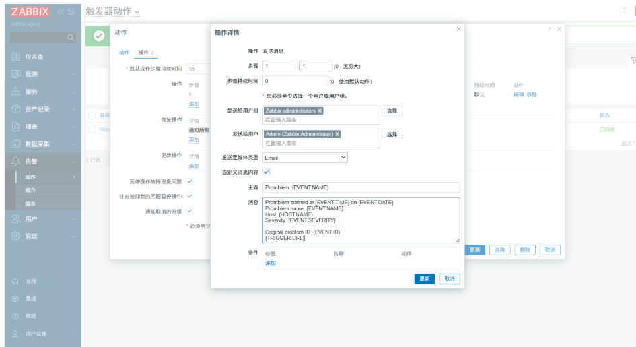Toggle 暂停操作故障现象问题 checkbox
Screen dimensions: 636x347
189,181
